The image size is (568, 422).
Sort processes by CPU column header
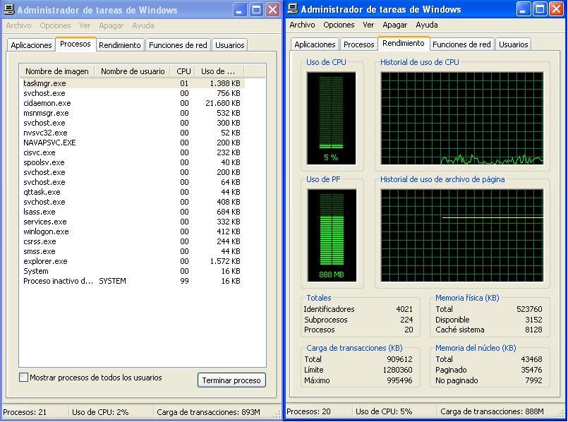183,71
